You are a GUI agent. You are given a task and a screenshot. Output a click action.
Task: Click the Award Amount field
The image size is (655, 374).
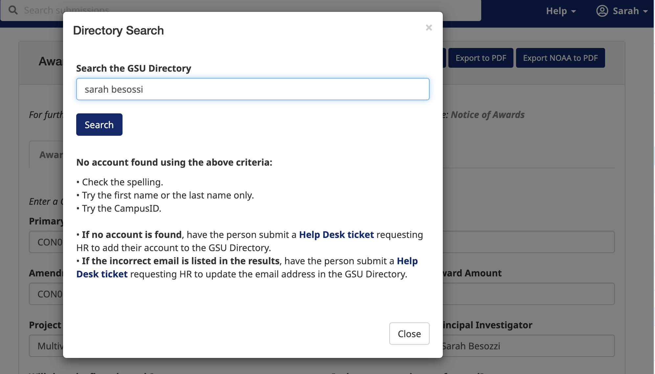[x=526, y=293]
